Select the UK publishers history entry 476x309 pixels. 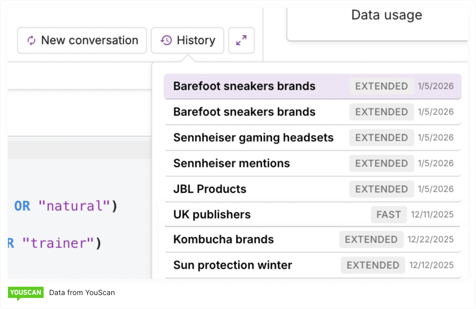(x=212, y=214)
